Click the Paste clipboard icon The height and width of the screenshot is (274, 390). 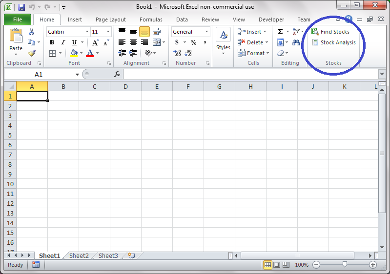16,36
